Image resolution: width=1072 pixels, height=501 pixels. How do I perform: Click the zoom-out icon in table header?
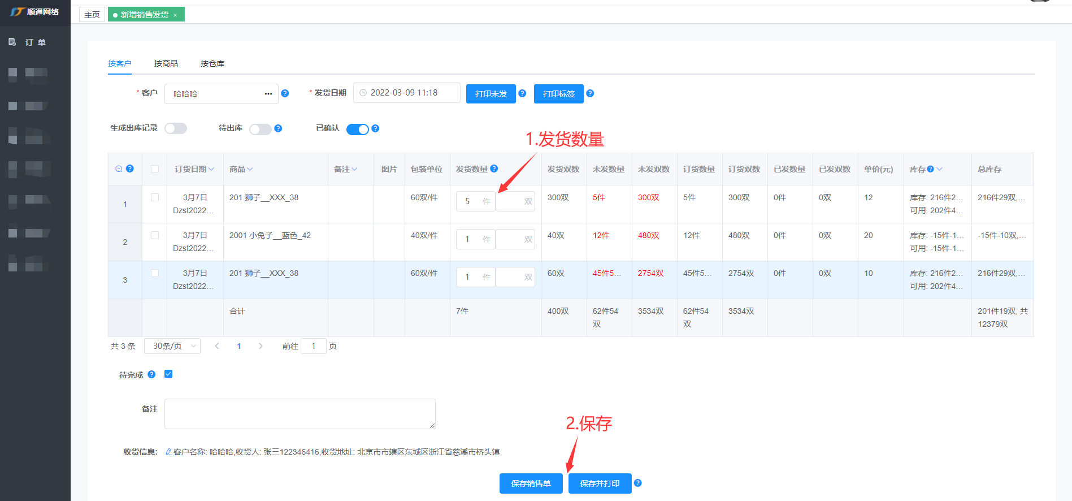119,169
